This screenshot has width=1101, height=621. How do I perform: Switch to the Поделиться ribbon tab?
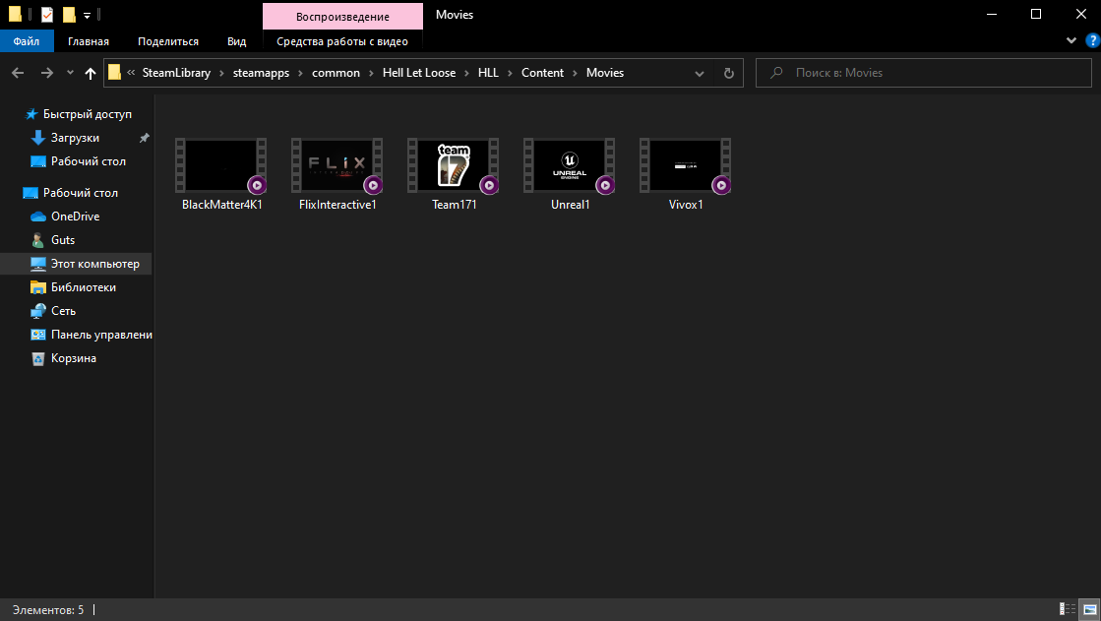click(168, 41)
